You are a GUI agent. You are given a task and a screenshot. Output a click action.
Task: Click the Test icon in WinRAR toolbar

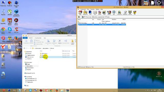point(90,13)
